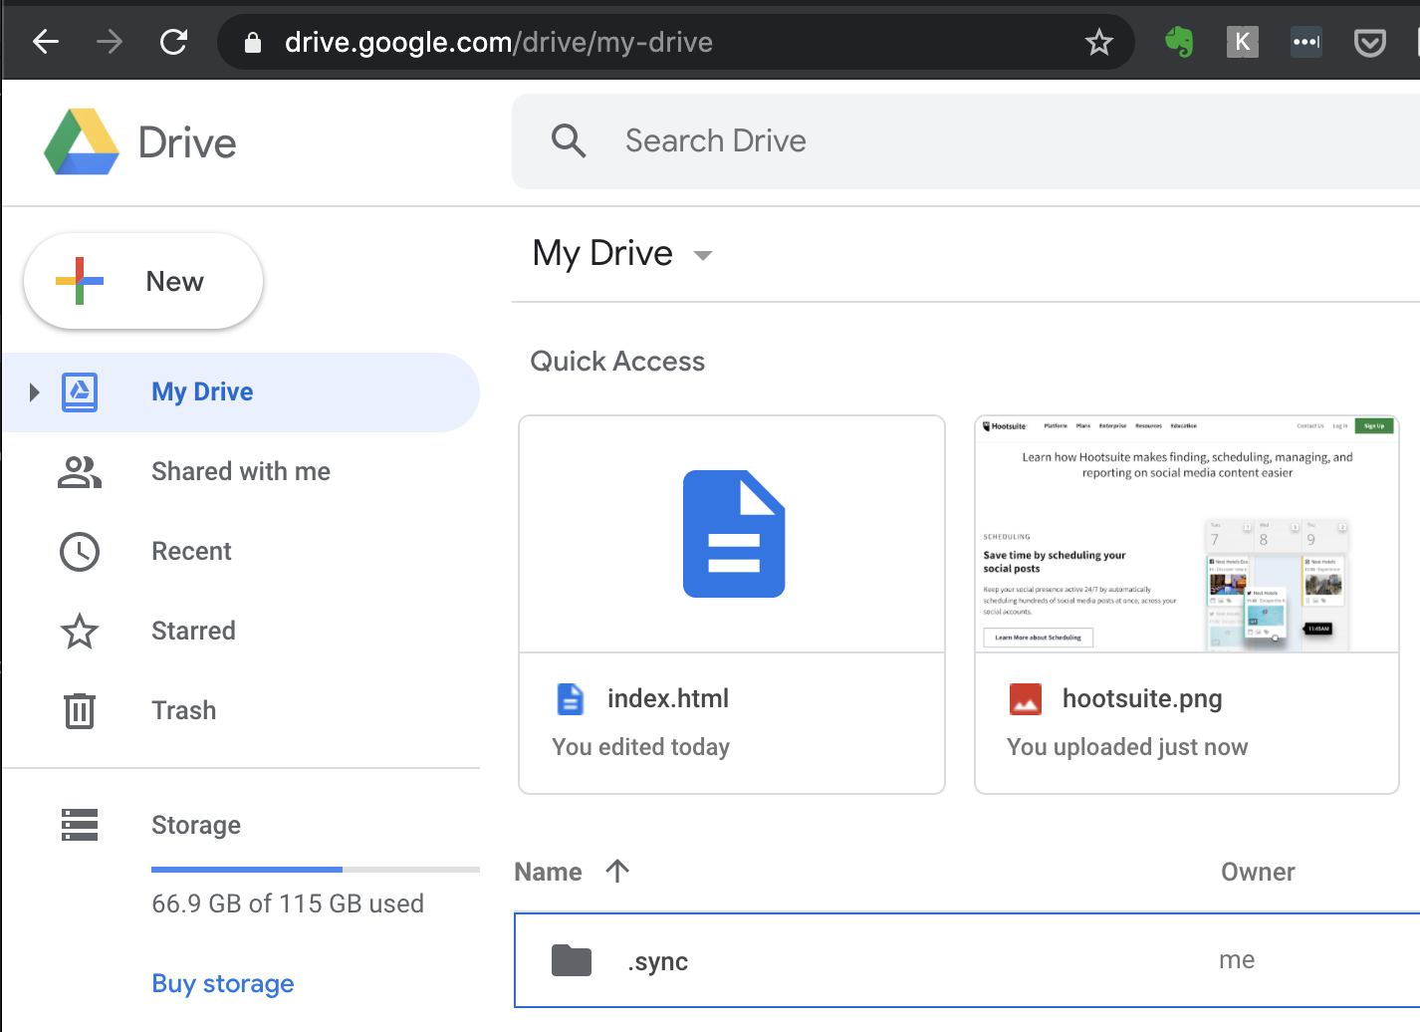
Task: Save page with Pocket extension icon
Action: coord(1370,42)
